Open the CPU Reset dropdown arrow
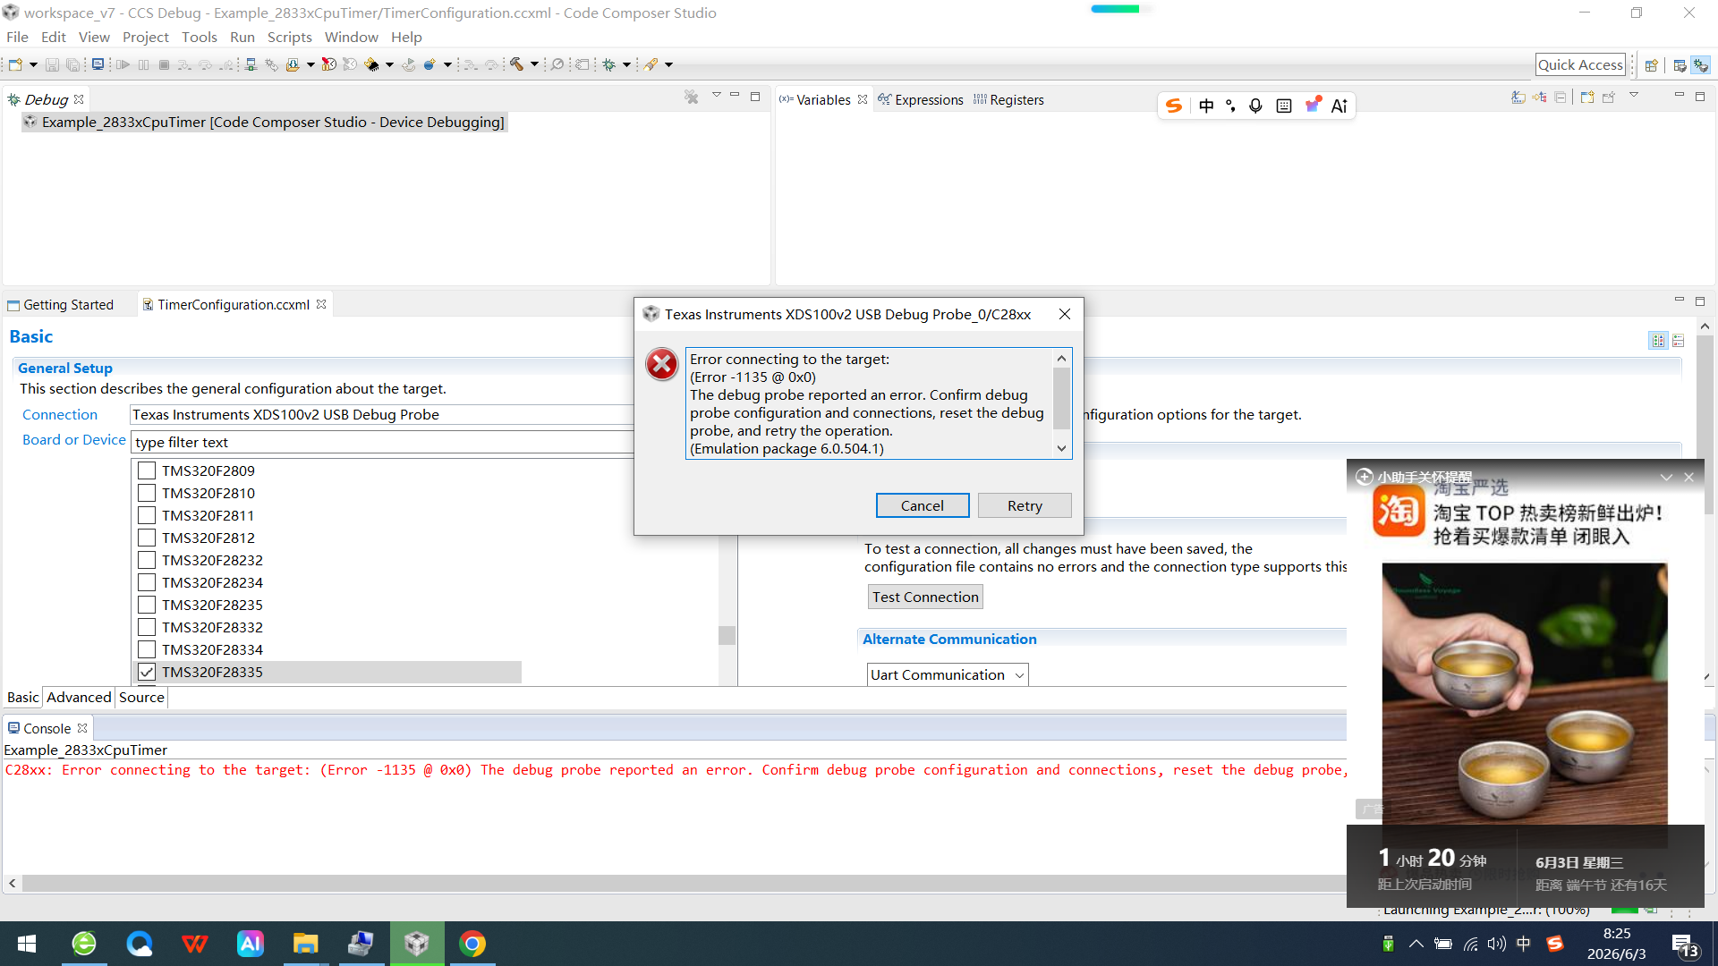The width and height of the screenshot is (1718, 966). (x=389, y=64)
